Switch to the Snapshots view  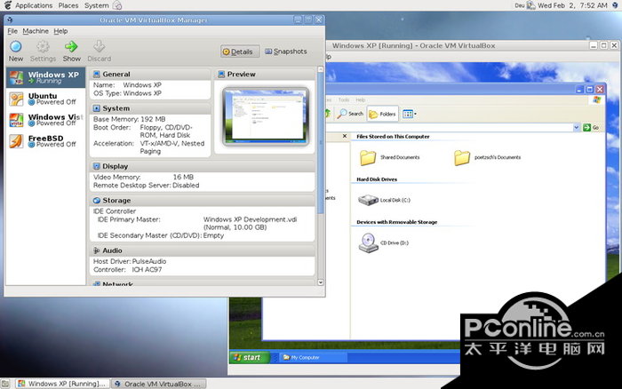coord(286,52)
